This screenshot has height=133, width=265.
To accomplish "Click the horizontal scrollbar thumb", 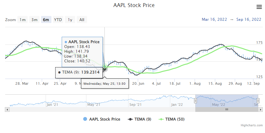I will (226, 109).
